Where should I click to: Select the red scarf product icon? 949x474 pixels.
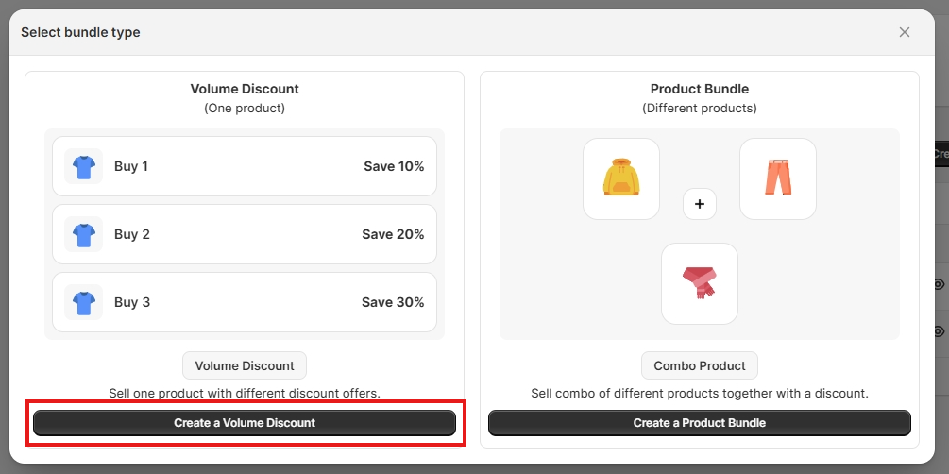coord(700,283)
